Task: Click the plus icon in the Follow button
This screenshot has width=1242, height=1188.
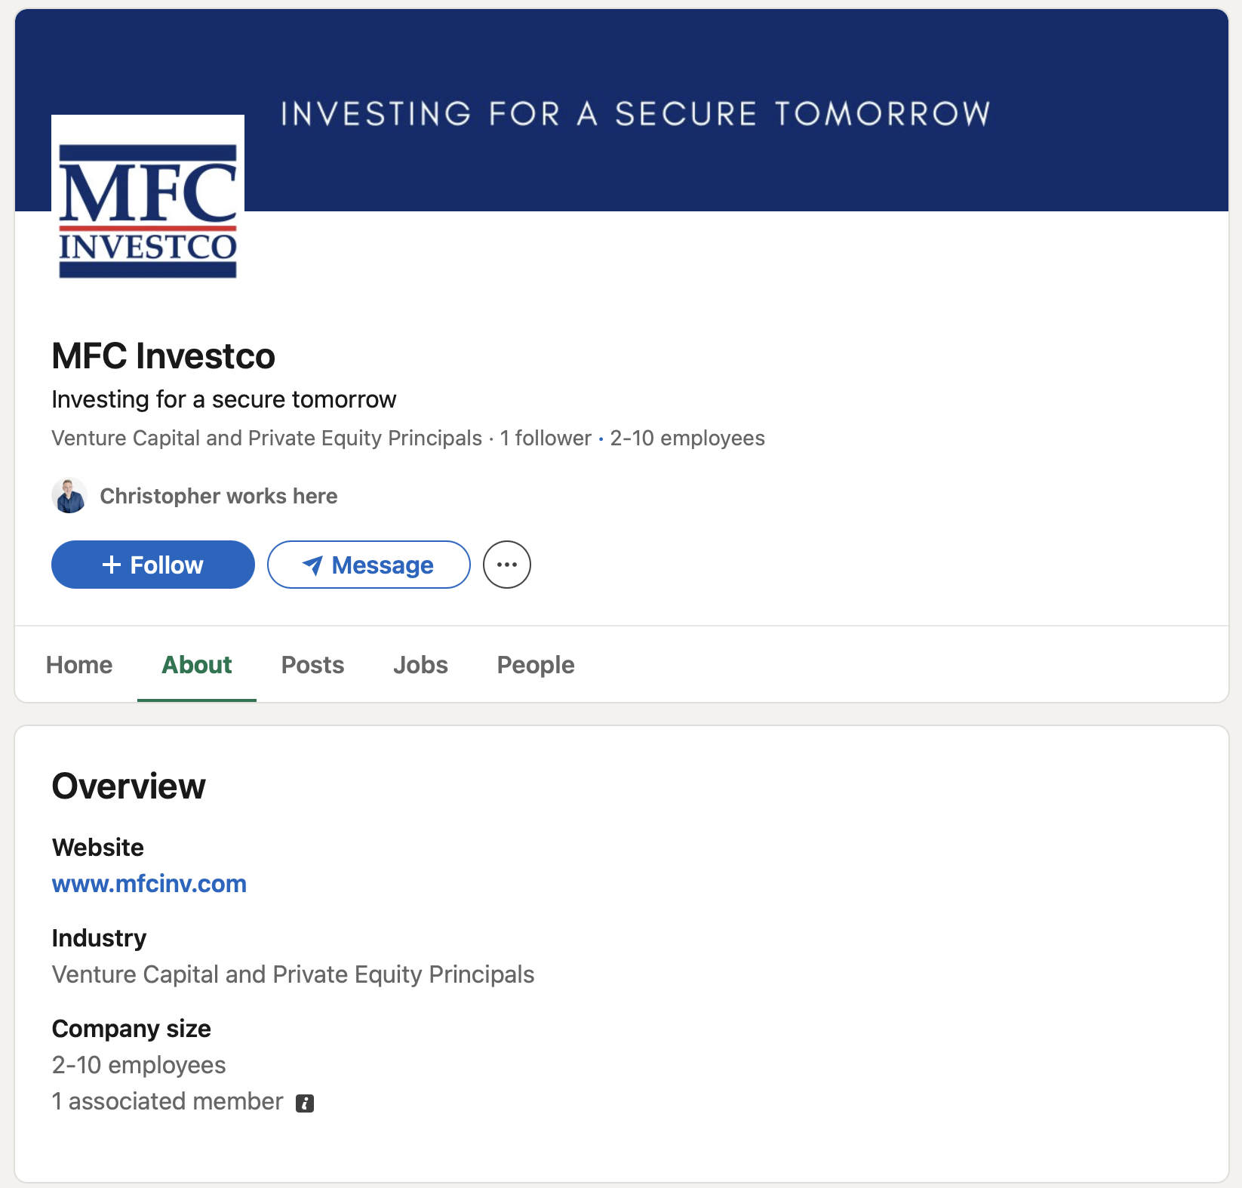Action: pos(113,564)
